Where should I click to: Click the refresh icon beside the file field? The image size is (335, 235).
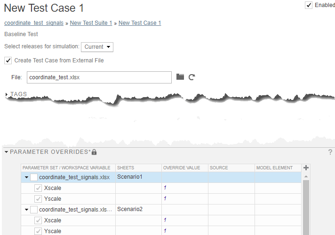191,77
